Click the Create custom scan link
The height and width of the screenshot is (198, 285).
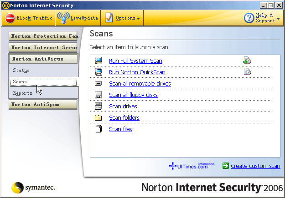pos(255,166)
